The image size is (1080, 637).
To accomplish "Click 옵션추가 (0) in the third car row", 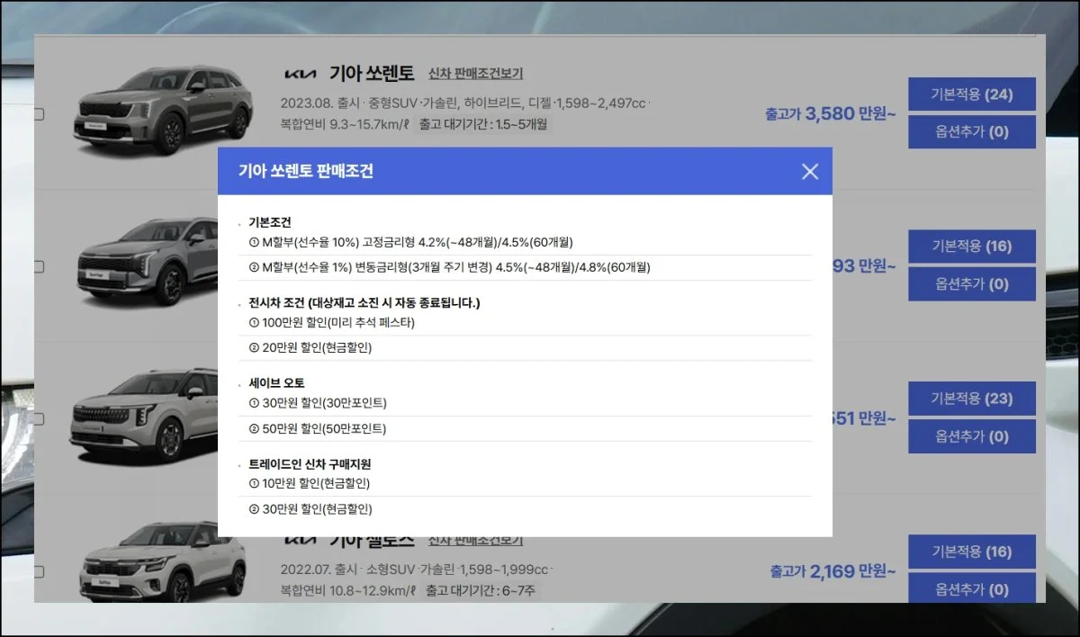I will point(971,436).
